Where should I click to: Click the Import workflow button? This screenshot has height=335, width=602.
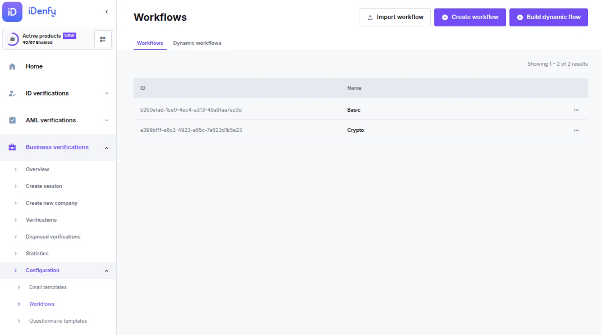click(395, 17)
